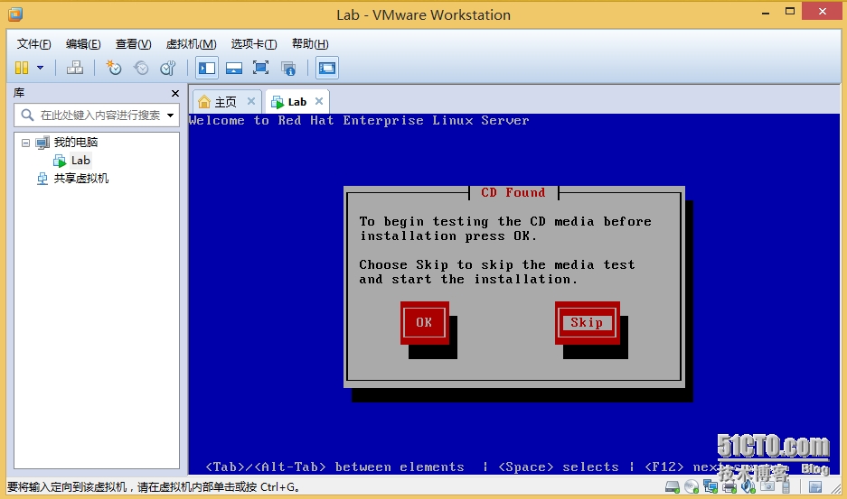Viewport: 847px width, 499px height.
Task: Click the hard disk status icon
Action: (672, 487)
